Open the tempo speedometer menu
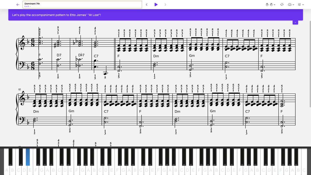311x175 pixels. click(x=290, y=5)
